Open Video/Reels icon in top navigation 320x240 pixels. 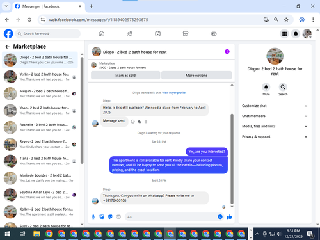pos(157,34)
